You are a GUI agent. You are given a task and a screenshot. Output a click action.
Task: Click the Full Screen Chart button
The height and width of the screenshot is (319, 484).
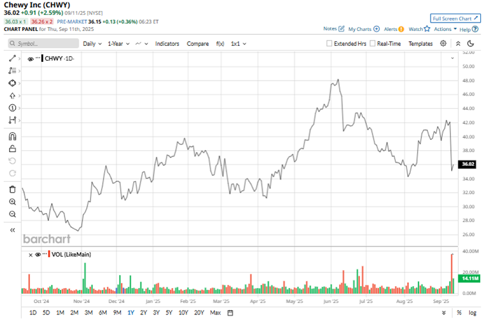(455, 19)
